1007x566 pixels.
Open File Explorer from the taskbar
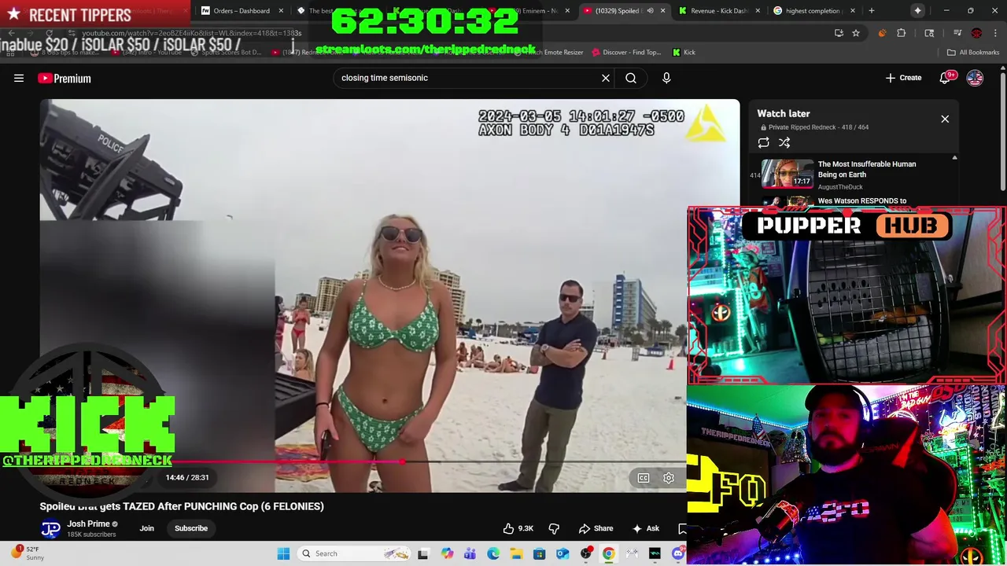click(516, 553)
